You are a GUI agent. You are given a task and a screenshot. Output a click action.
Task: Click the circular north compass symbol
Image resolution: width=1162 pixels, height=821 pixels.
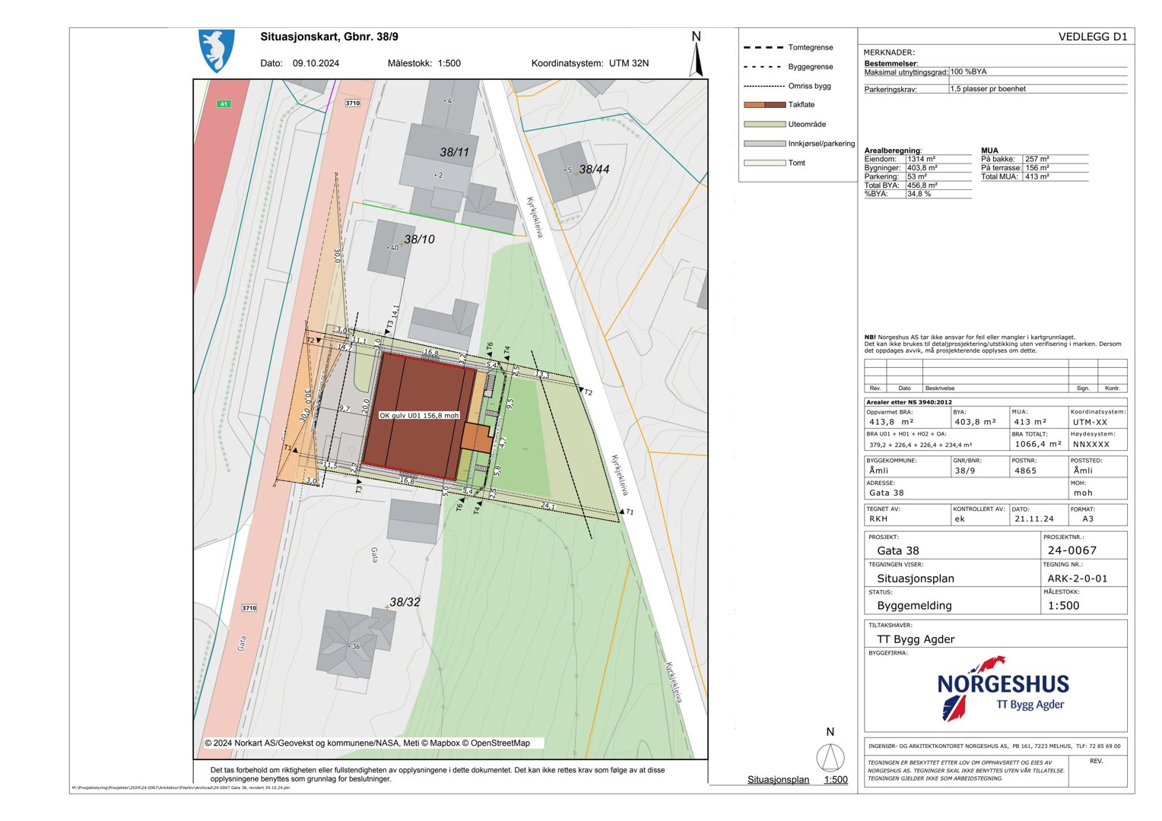[x=830, y=757]
